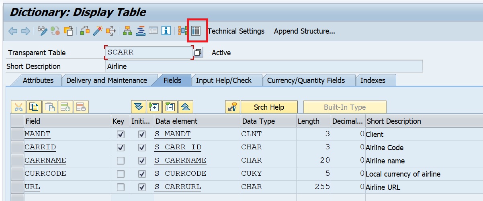Click the Collapse include icon with minus
Image resolution: width=483 pixels, height=201 pixels.
(170, 107)
